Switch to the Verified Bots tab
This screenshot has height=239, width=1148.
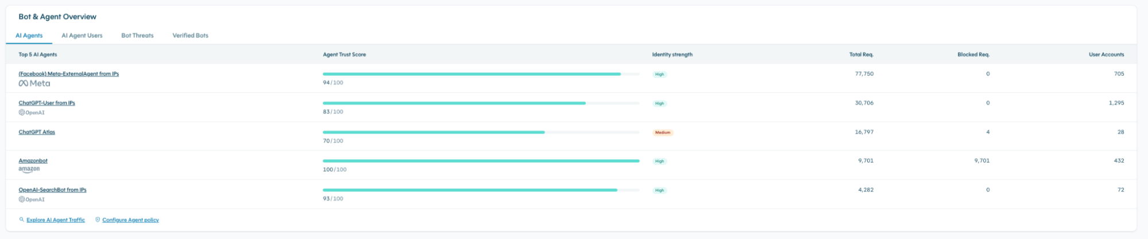190,36
